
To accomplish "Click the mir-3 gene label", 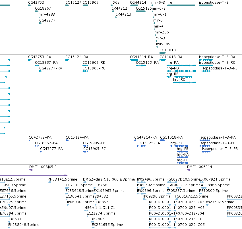I will click(160, 38).
